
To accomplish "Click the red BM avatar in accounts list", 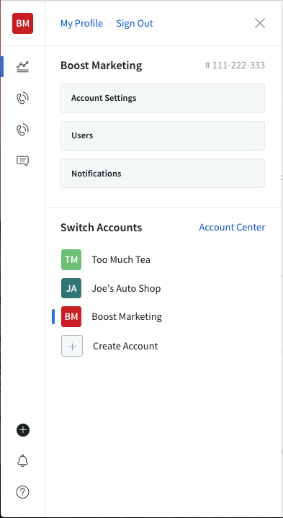I will [71, 316].
